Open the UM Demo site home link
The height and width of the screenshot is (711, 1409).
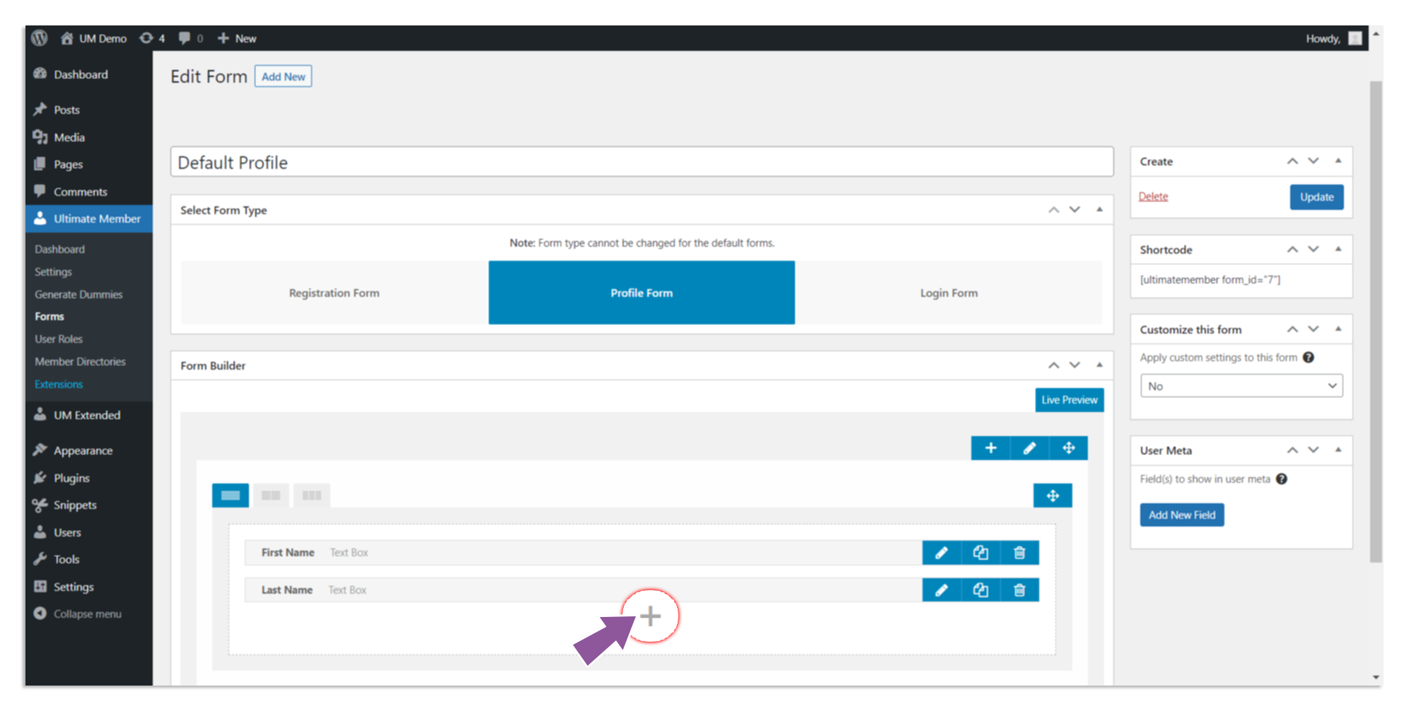[x=93, y=38]
